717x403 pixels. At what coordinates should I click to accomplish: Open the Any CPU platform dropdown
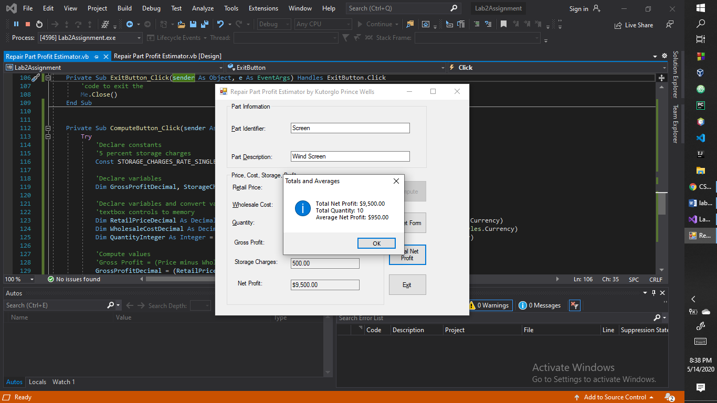pyautogui.click(x=323, y=24)
